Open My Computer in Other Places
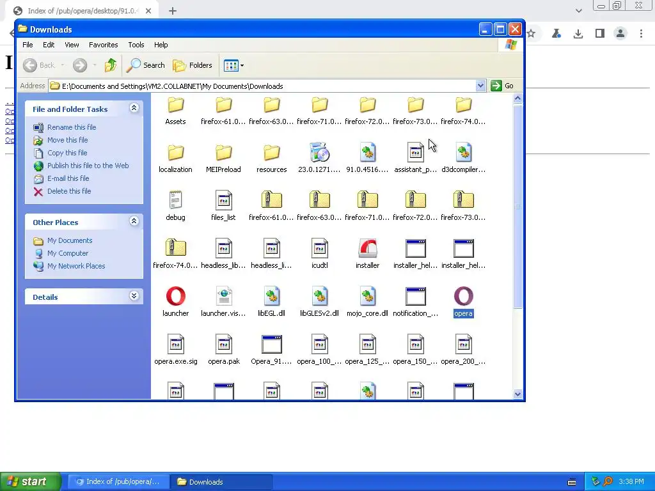This screenshot has height=491, width=655. point(68,253)
